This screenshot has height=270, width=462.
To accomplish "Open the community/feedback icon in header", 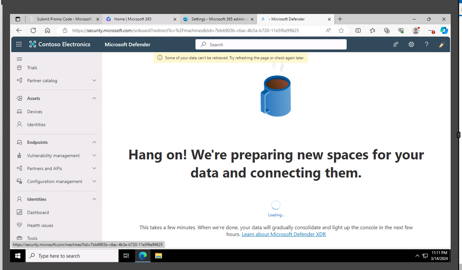I will (396, 44).
